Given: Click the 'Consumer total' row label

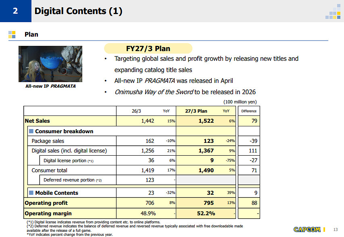Looking at the screenshot, I should (x=49, y=170).
